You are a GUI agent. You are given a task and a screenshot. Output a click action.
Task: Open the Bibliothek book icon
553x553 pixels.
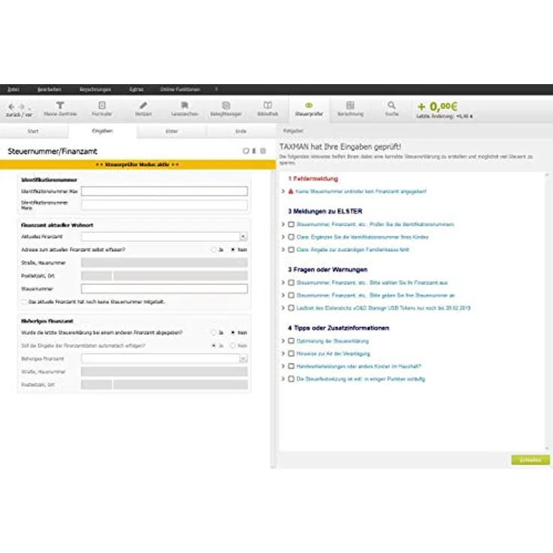267,107
